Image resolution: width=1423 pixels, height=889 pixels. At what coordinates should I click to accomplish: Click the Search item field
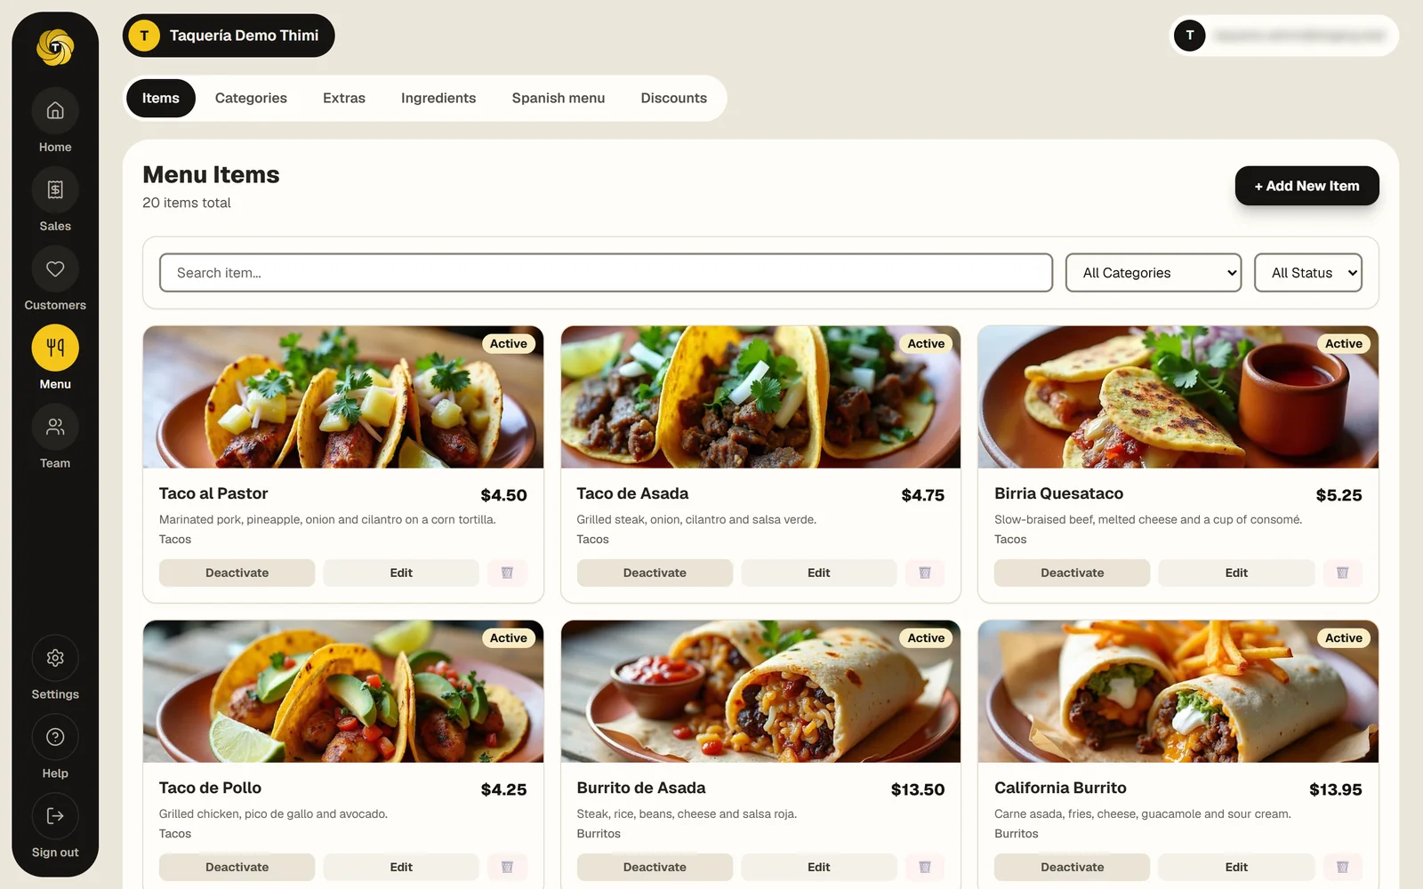pos(606,273)
